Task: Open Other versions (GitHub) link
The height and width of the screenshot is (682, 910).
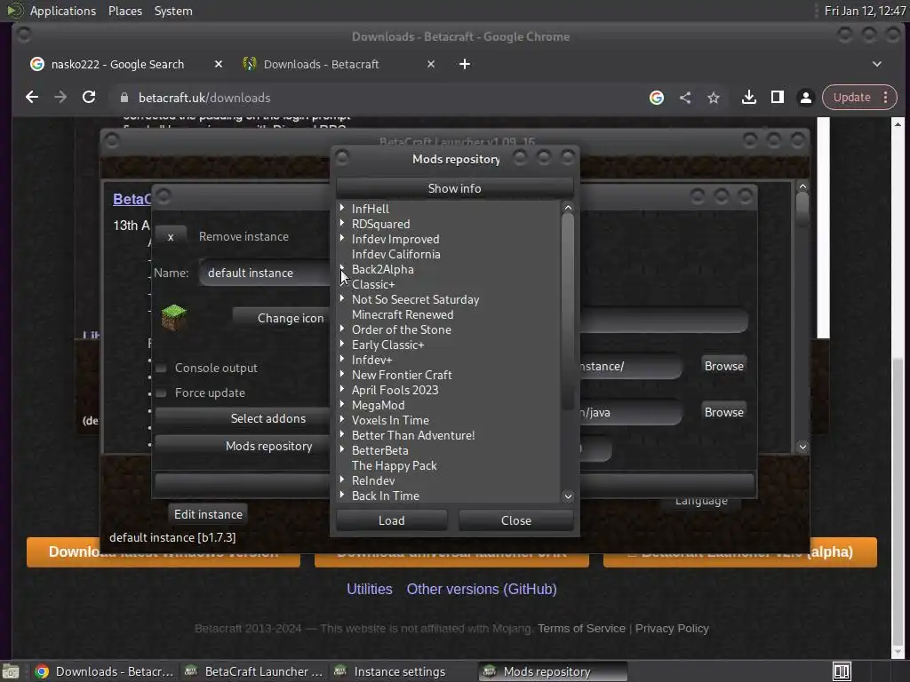Action: point(482,590)
